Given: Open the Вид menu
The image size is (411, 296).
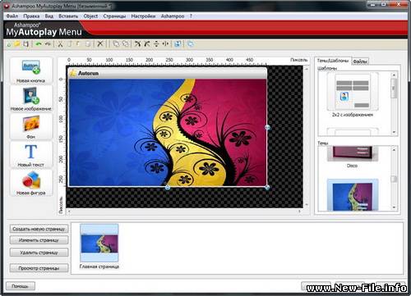Looking at the screenshot, I should click(49, 16).
